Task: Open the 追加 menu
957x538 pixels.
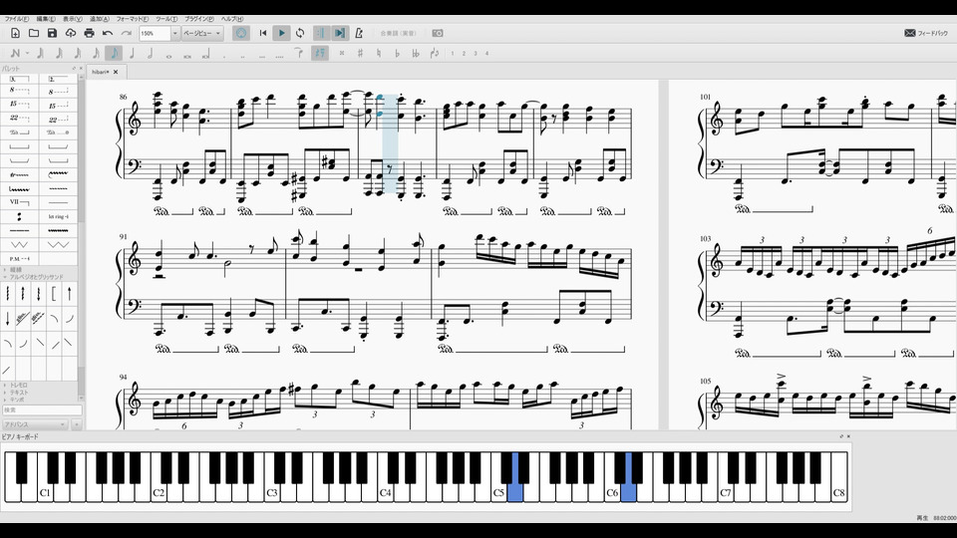Action: pyautogui.click(x=100, y=19)
